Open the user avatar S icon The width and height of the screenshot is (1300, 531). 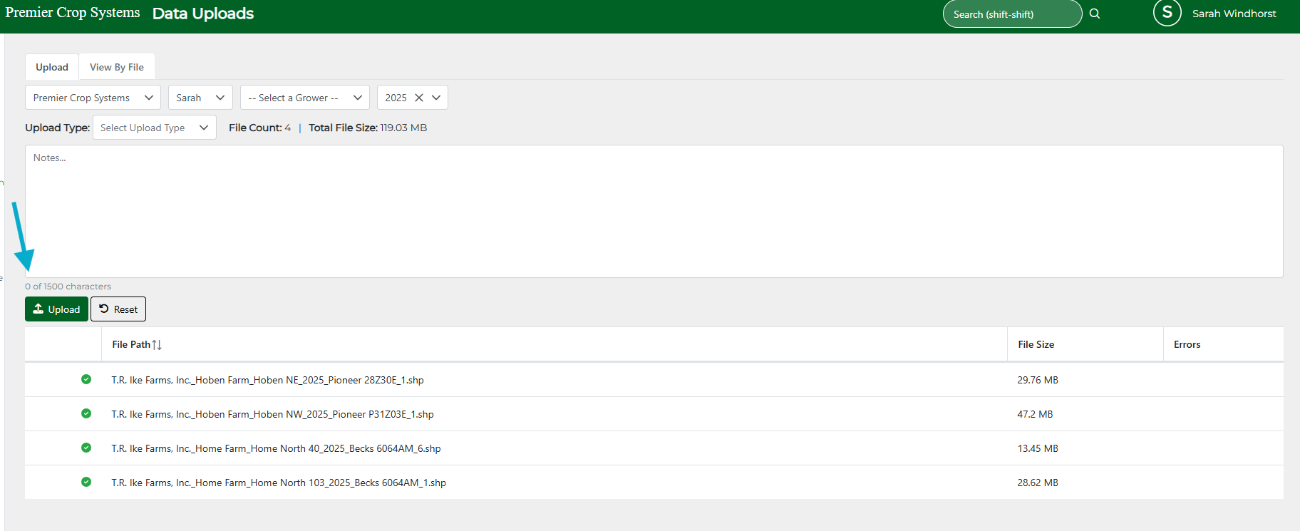[x=1167, y=13]
